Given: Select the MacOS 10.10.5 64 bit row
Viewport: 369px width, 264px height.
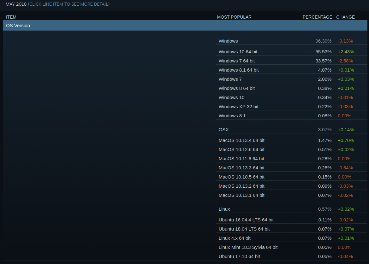Looking at the screenshot, I should coord(291,177).
